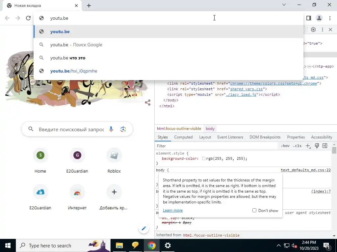Image resolution: width=337 pixels, height=252 pixels.
Task: Toggle computed styles sidebar icon
Action: (325, 146)
